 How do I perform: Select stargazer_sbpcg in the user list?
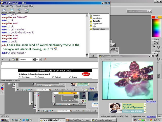[x=99, y=29]
